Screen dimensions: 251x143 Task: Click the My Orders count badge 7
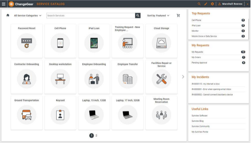[243, 57]
